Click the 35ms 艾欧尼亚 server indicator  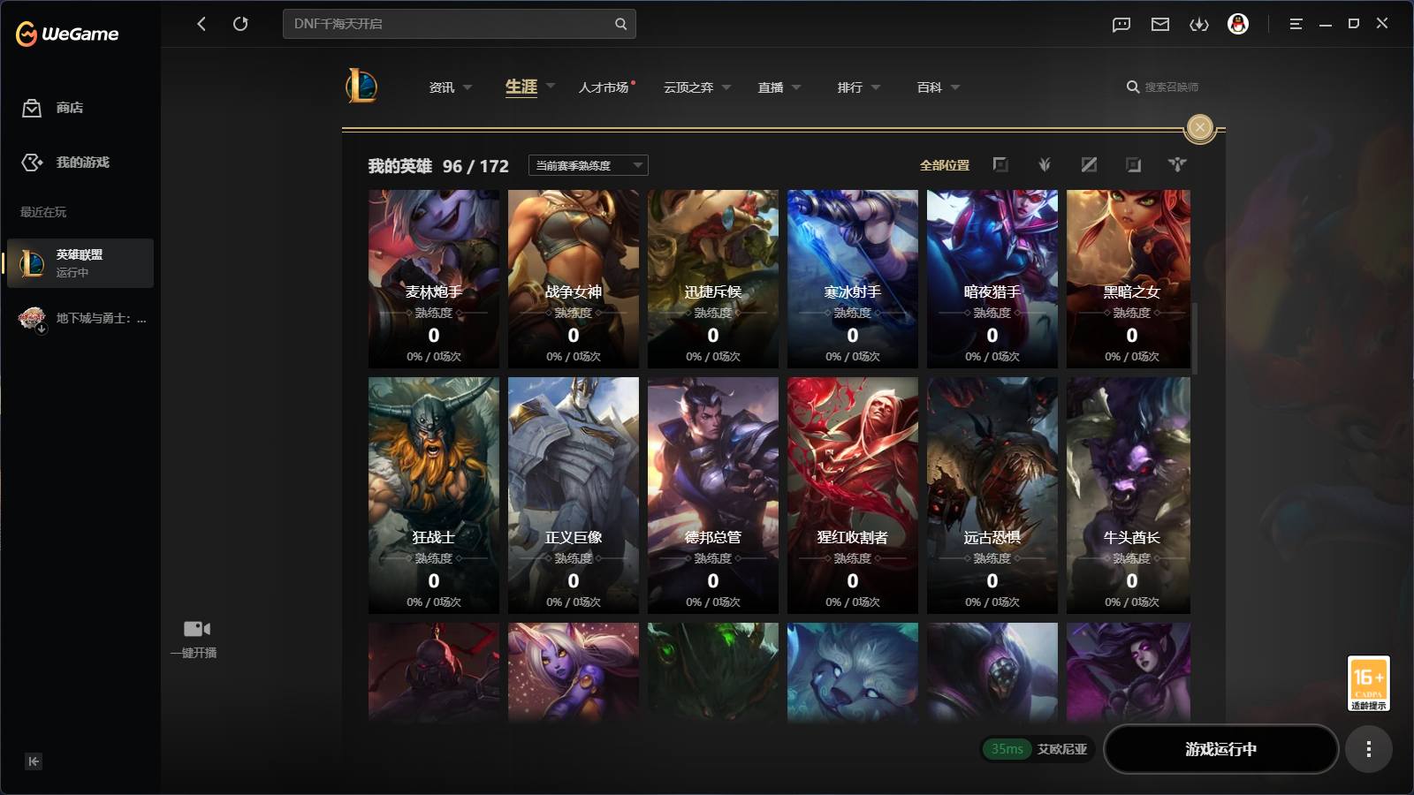[1038, 749]
